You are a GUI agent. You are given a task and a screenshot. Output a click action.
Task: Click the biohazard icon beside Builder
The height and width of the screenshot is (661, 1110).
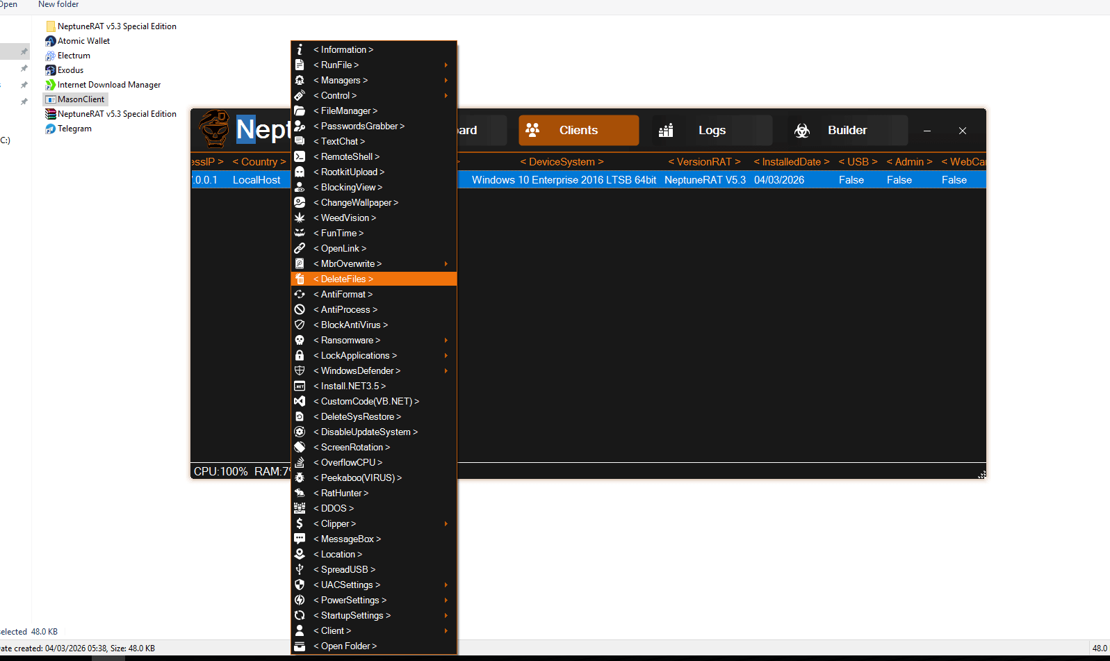(802, 131)
